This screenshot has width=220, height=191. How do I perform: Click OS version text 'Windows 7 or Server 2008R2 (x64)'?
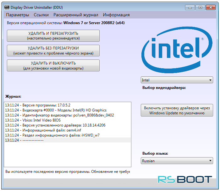(x=94, y=23)
